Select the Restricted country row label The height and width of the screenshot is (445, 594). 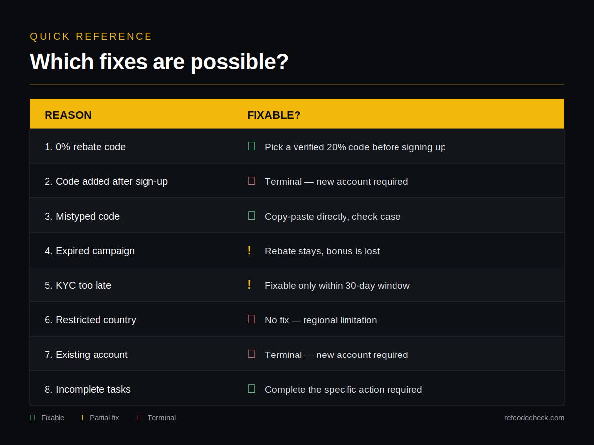tap(90, 320)
